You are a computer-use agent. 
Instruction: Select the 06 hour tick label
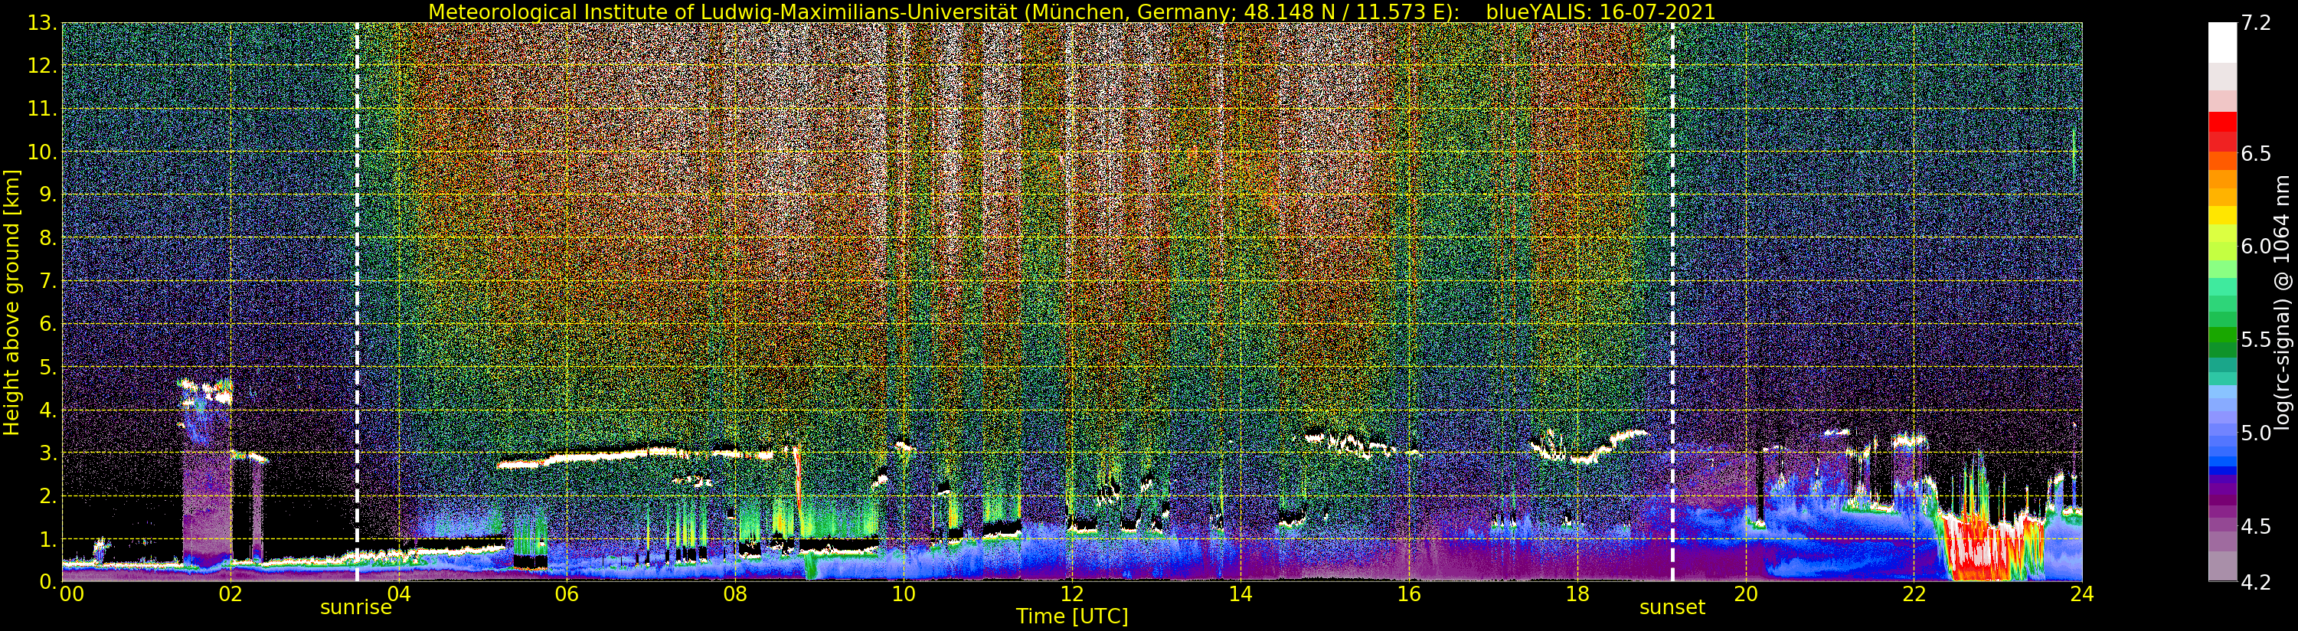[x=567, y=594]
